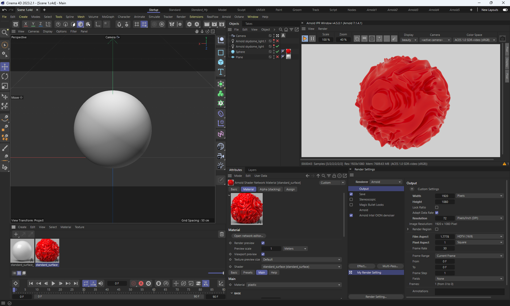Screen dimensions: 510x306
Task: Open the Renderer Arnold dropdown
Action: point(386,182)
